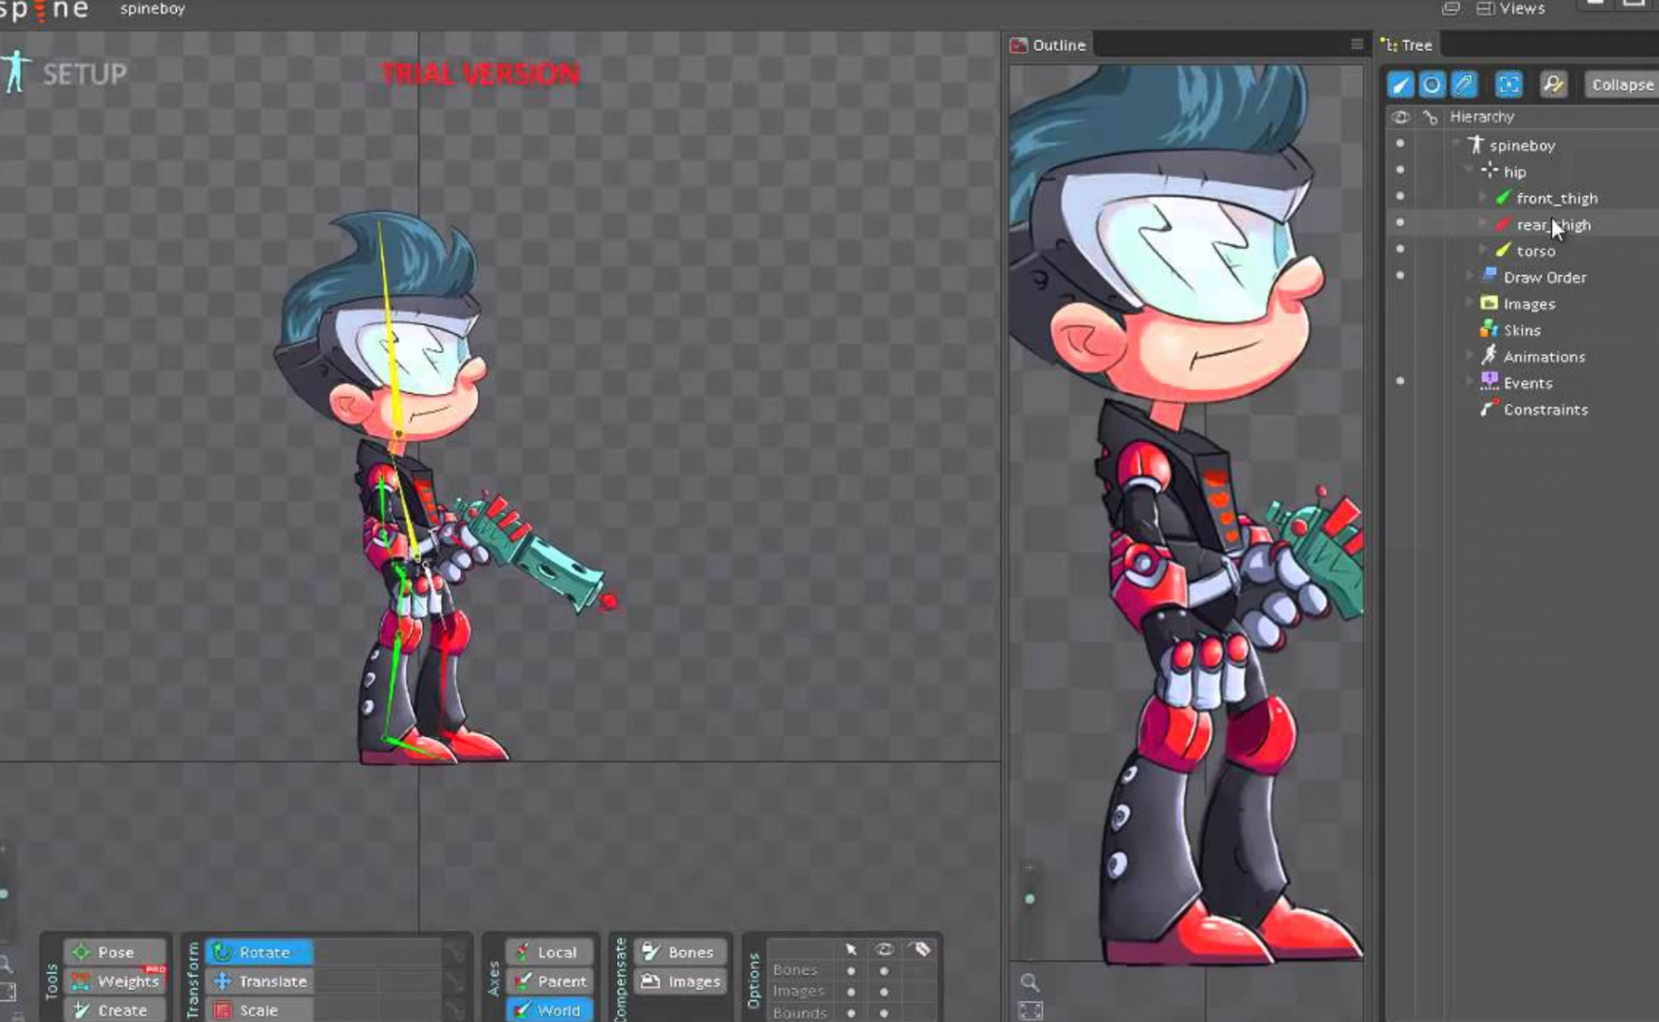Click the Options selectable arrow column icon
This screenshot has width=1659, height=1022.
pyautogui.click(x=851, y=949)
